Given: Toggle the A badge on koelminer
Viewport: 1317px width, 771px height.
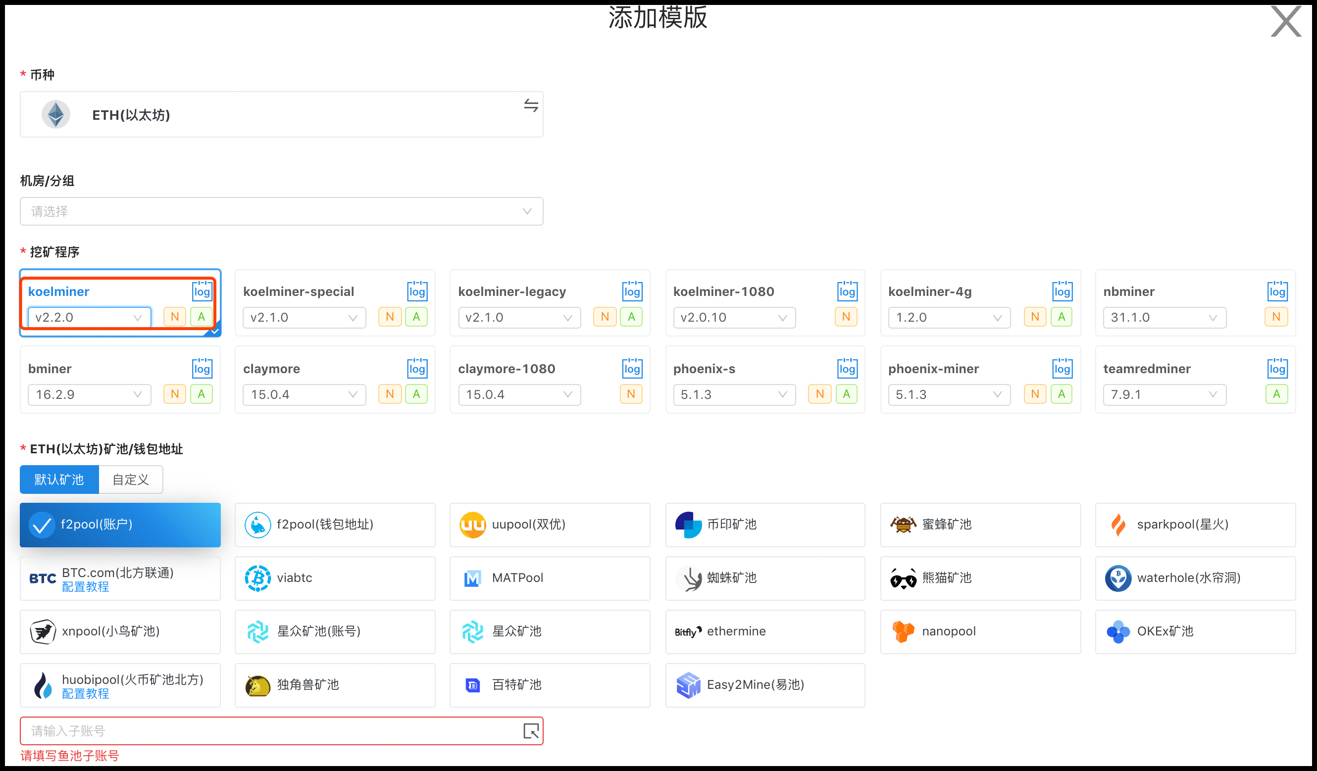Looking at the screenshot, I should [x=201, y=317].
